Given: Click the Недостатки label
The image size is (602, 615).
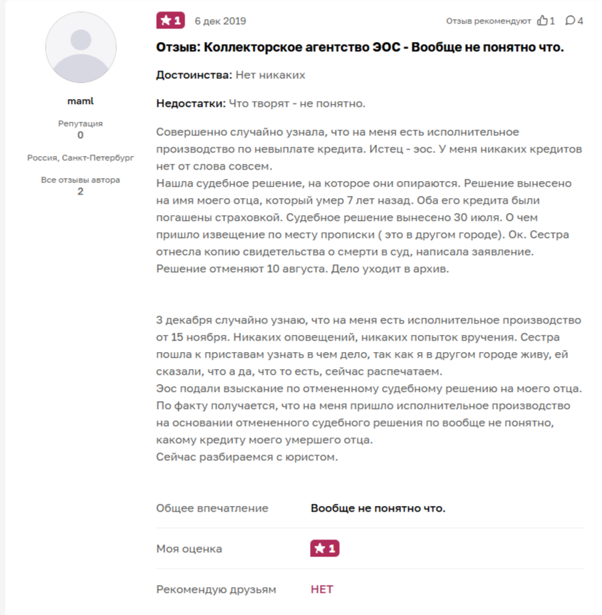Looking at the screenshot, I should [191, 103].
